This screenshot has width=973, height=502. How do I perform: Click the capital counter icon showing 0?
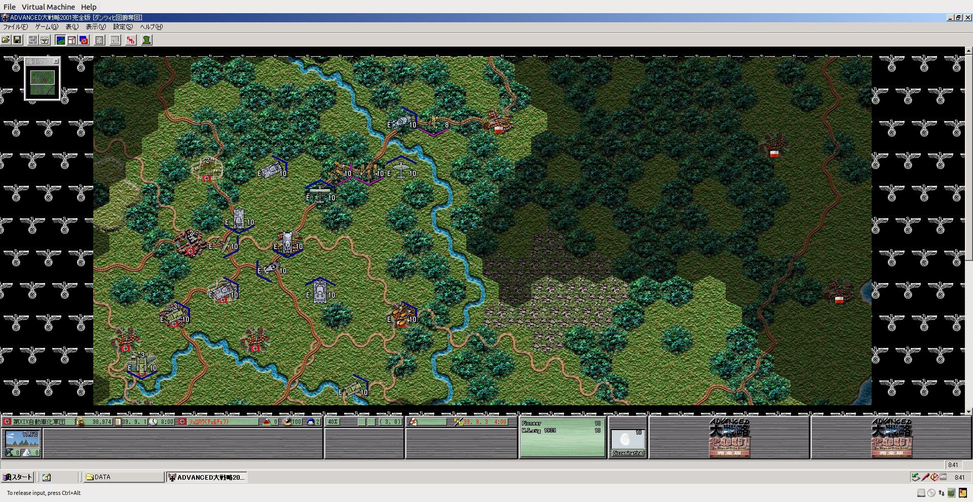pyautogui.click(x=267, y=421)
